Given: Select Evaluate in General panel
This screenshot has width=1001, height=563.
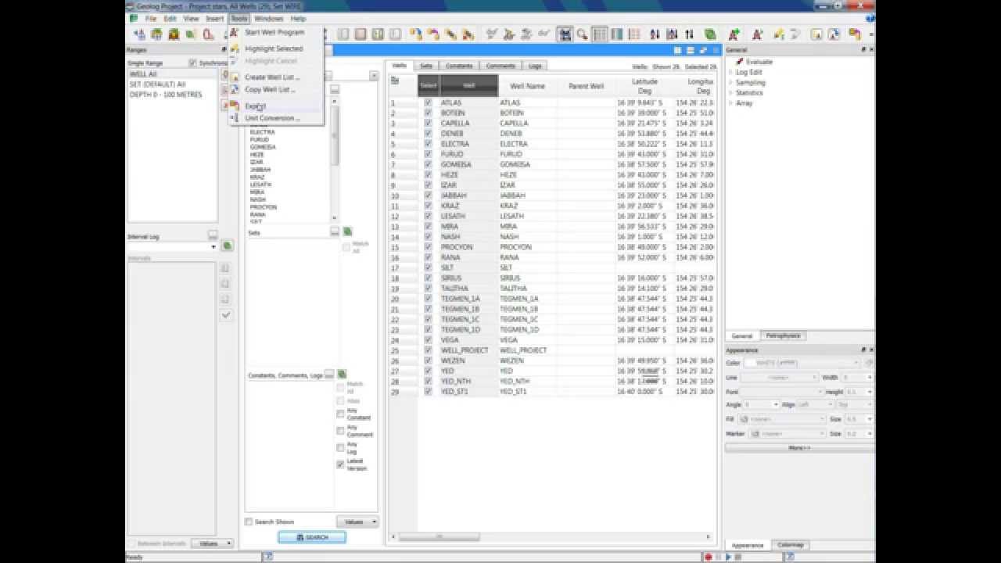Looking at the screenshot, I should coord(759,62).
